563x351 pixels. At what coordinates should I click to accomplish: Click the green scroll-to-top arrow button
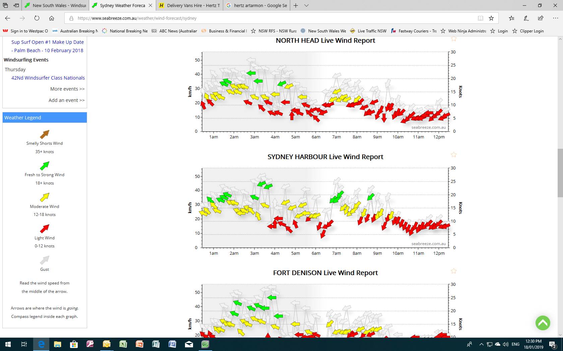click(x=543, y=323)
